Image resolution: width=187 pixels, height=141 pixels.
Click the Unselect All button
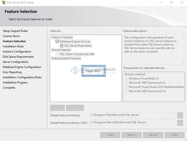pyautogui.click(x=75, y=108)
